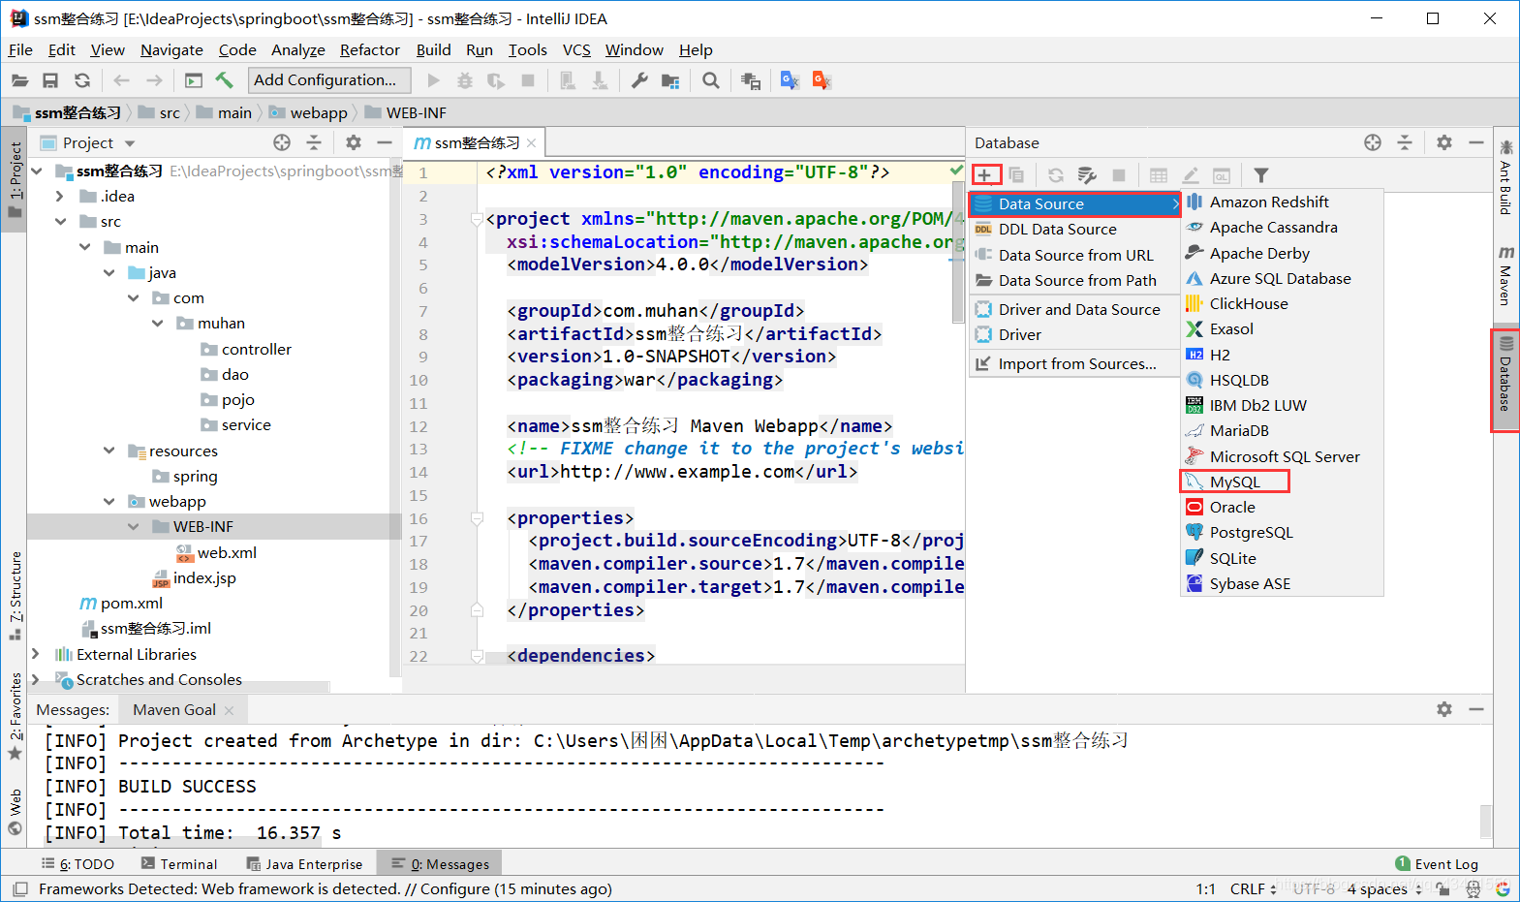Click src in breadcrumb navigation bar
The image size is (1520, 902).
pyautogui.click(x=159, y=112)
